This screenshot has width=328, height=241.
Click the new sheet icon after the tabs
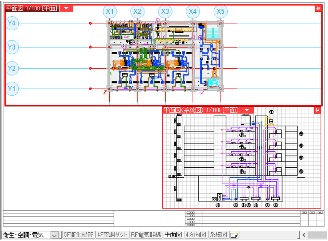(x=234, y=235)
